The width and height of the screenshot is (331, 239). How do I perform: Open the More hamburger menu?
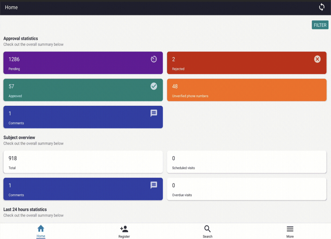pos(290,229)
